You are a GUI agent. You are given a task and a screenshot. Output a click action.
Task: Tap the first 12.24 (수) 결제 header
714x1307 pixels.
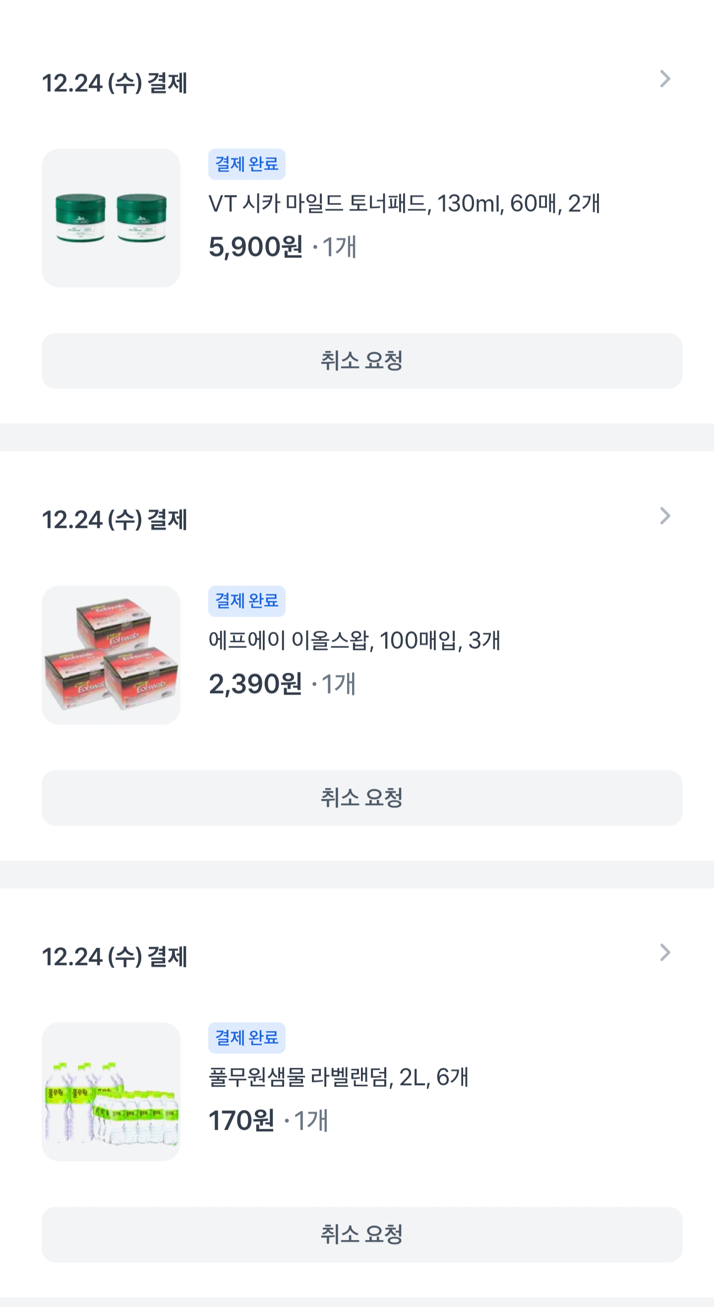tap(115, 83)
